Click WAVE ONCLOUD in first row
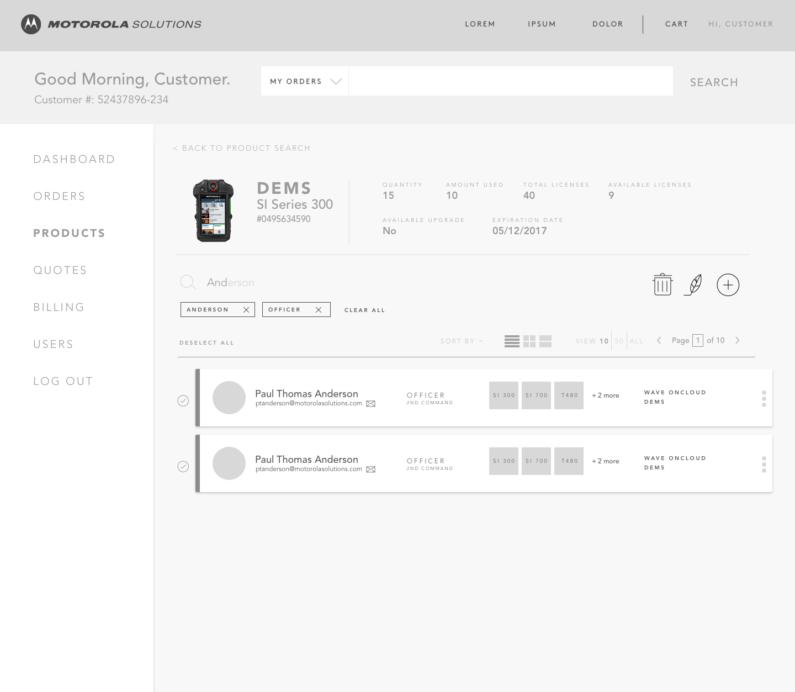The width and height of the screenshot is (795, 692). point(675,393)
